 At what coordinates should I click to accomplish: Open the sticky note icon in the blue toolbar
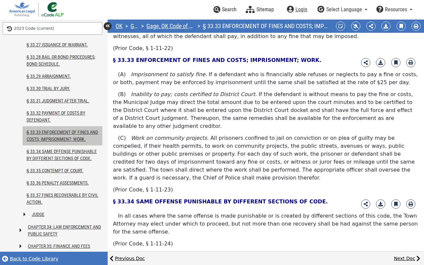click(341, 26)
